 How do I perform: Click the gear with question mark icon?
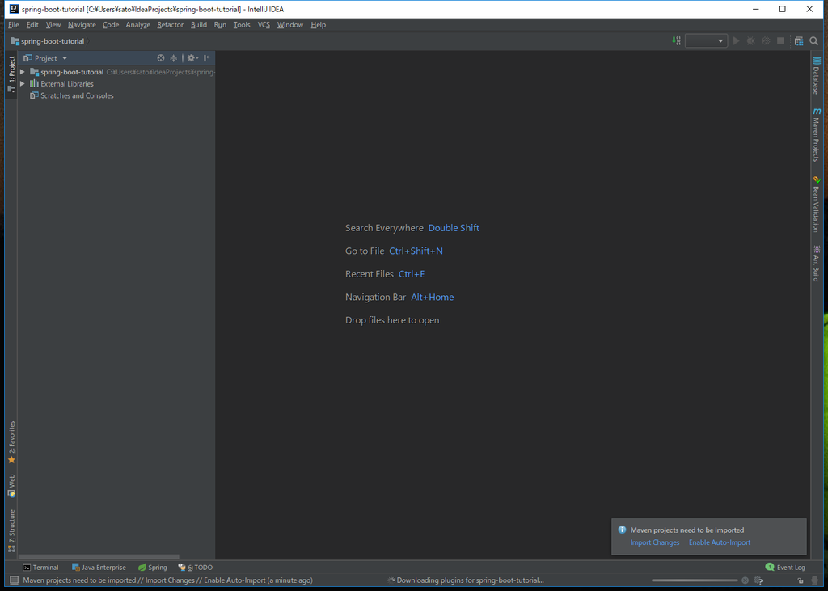(758, 580)
